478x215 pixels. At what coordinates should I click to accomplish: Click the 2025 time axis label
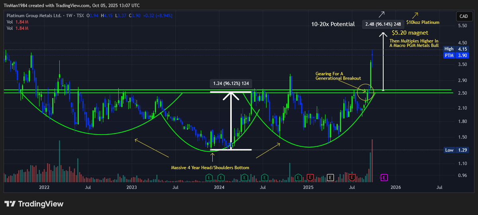pyautogui.click(x=308, y=187)
